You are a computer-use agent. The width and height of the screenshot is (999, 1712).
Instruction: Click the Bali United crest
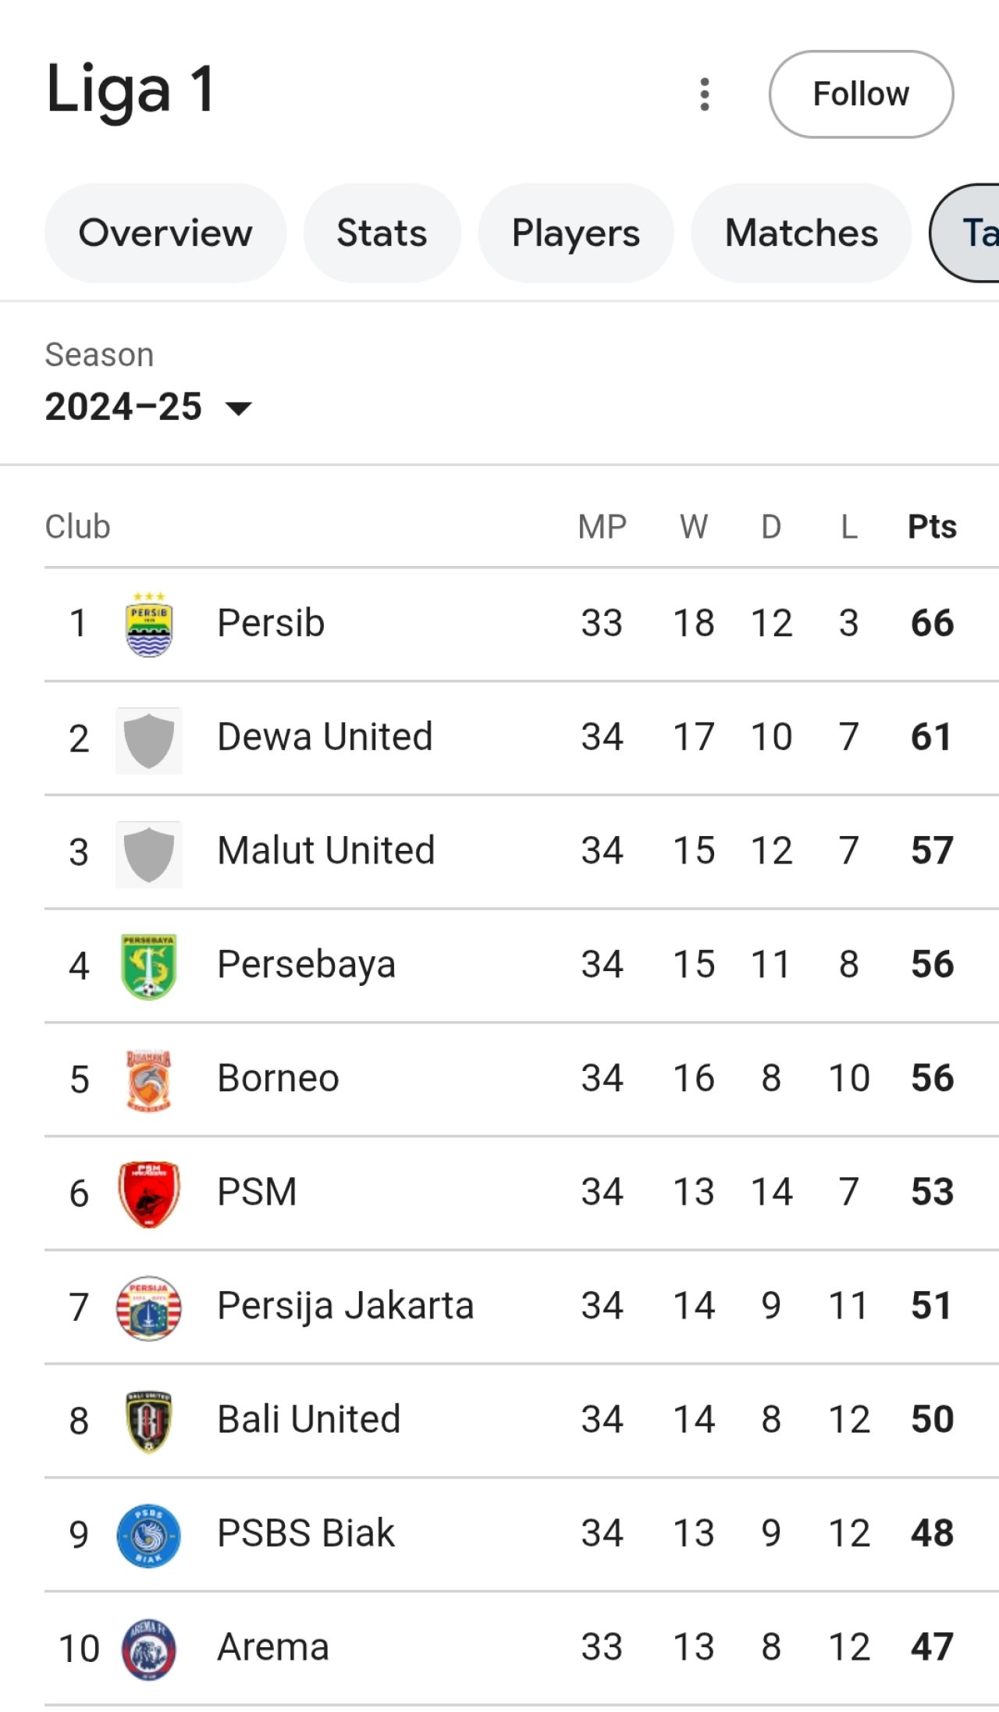pyautogui.click(x=149, y=1422)
